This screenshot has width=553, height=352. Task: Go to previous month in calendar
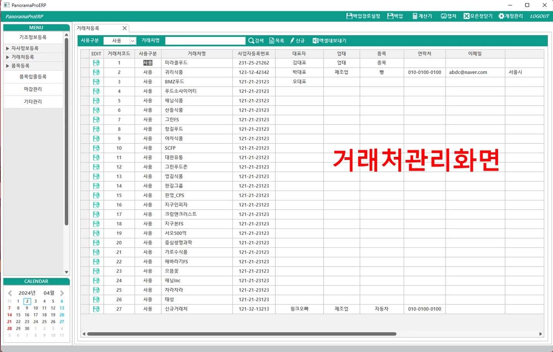[x=10, y=293]
